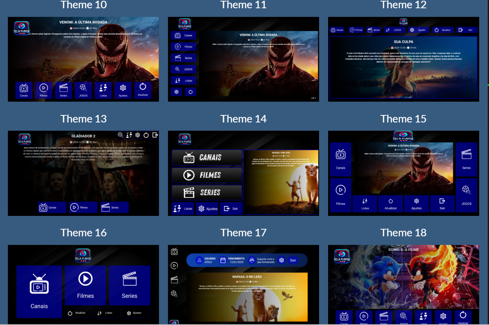The image size is (489, 325).
Task: Select the Filmes play tile in Theme 16
Action: [x=85, y=285]
